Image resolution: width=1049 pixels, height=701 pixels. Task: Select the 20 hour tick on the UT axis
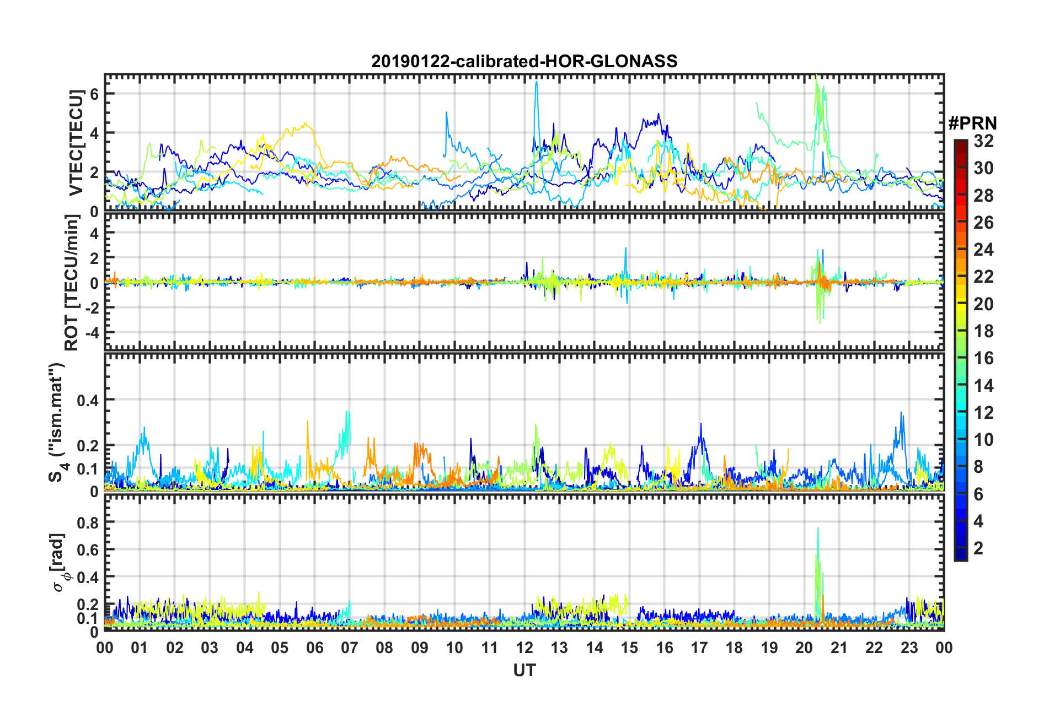click(804, 648)
